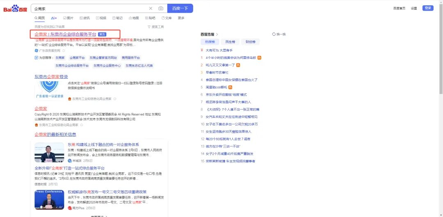Open hot topic 早春时节农事忙

(217, 72)
